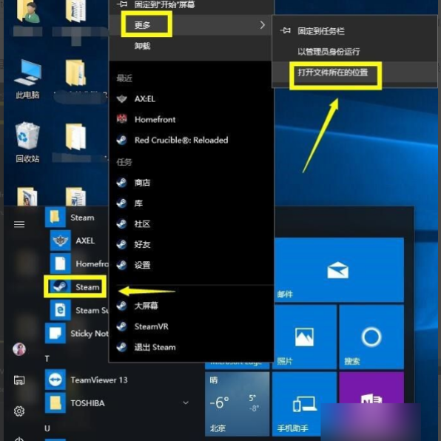Choose the 商店 (Store) task

pos(191,183)
